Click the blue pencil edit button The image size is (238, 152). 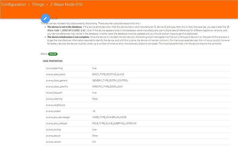coord(45,18)
